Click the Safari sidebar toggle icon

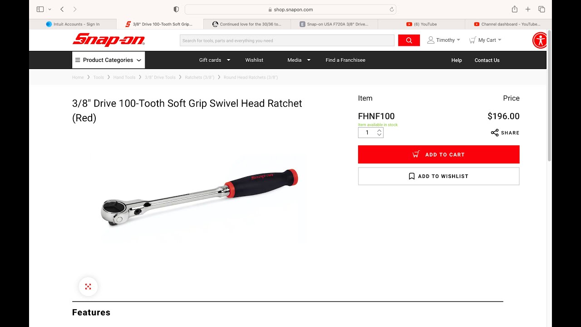coord(40,9)
